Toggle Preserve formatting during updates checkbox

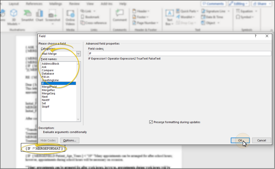[151, 122]
